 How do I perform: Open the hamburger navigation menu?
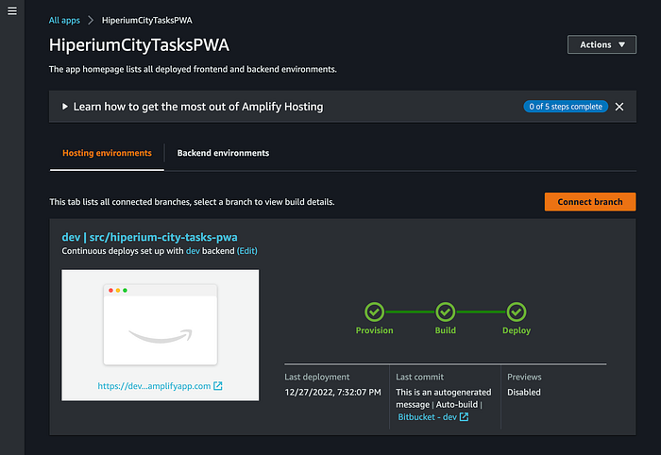tap(12, 11)
